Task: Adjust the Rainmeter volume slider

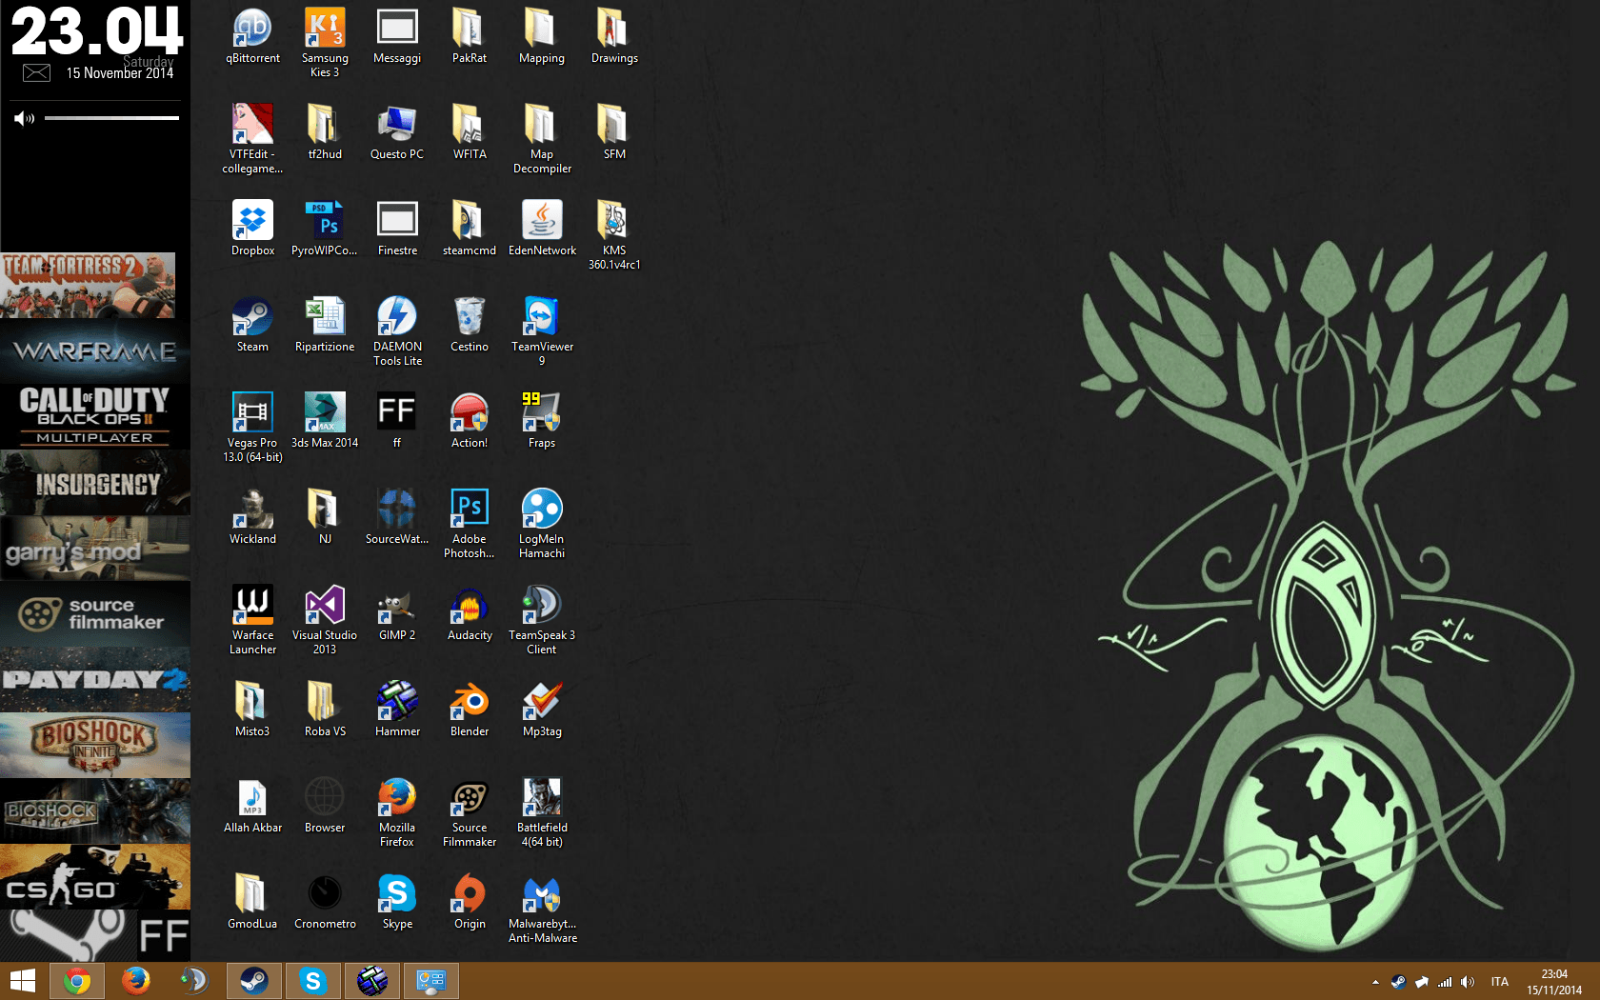Action: pos(111,118)
